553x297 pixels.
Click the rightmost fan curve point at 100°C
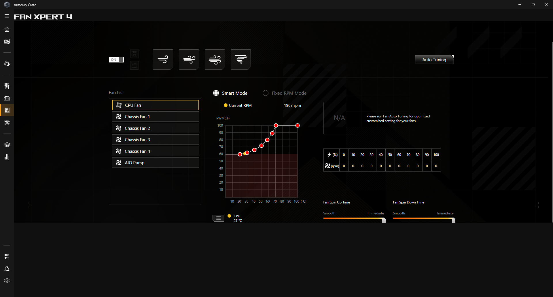(x=298, y=125)
